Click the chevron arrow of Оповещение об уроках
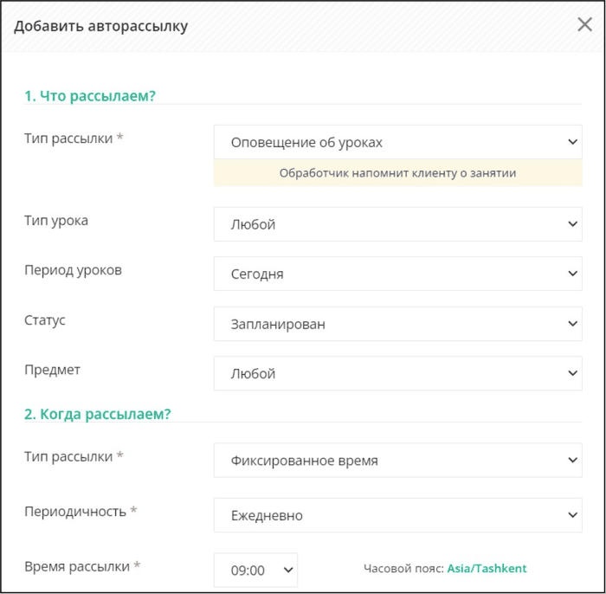The height and width of the screenshot is (594, 606). click(572, 142)
